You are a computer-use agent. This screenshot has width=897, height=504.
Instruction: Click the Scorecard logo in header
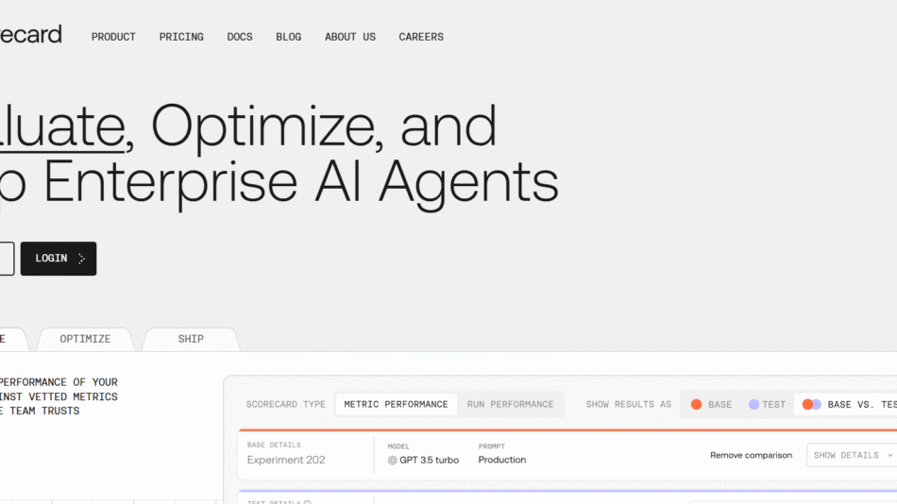[x=30, y=35]
